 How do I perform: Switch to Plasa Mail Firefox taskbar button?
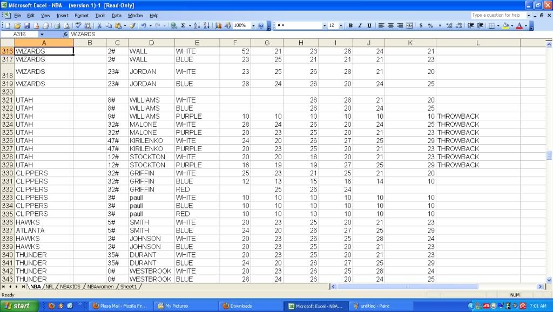tap(120, 306)
